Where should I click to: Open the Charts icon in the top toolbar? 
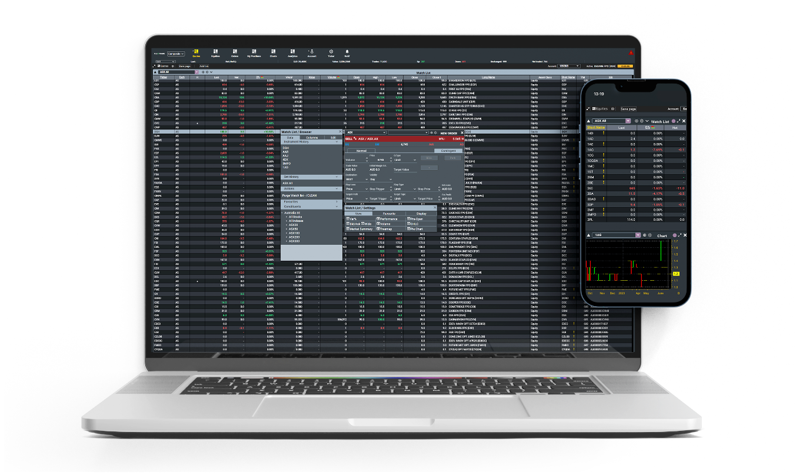coord(274,51)
